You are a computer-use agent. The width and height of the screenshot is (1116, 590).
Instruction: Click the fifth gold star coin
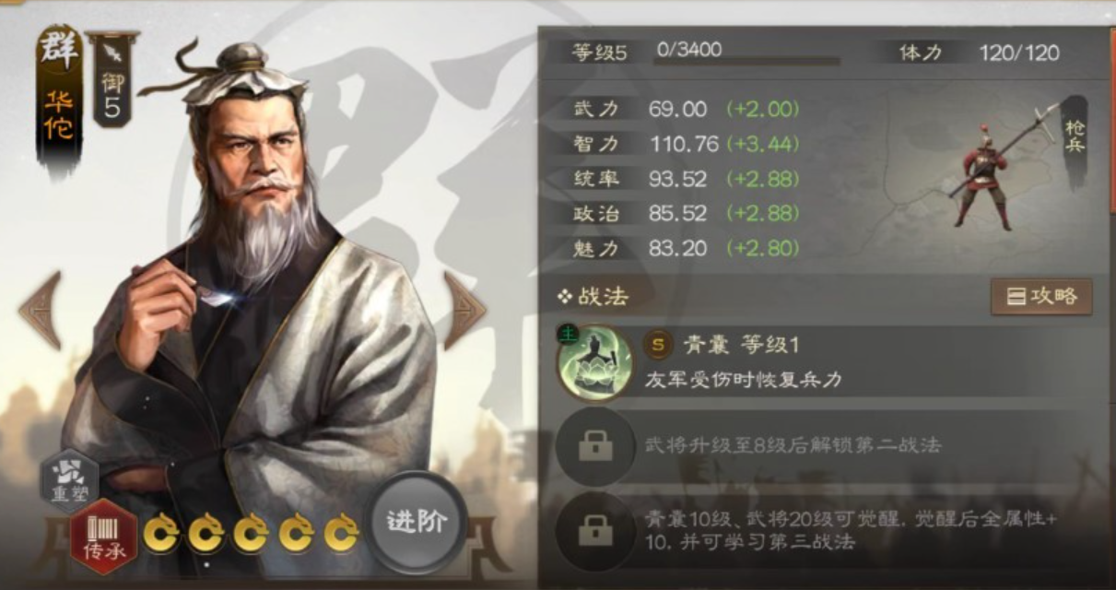341,533
